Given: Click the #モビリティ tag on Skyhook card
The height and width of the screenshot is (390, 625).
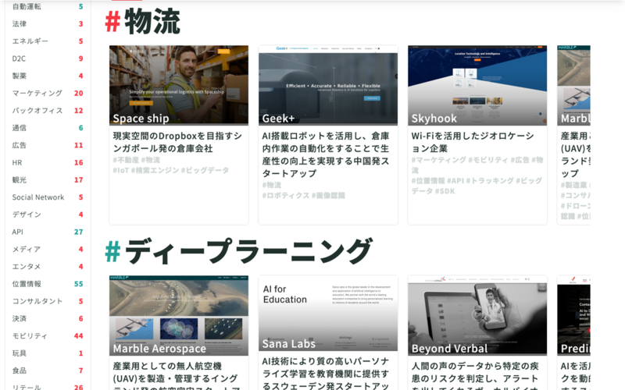Looking at the screenshot, I should coord(488,160).
